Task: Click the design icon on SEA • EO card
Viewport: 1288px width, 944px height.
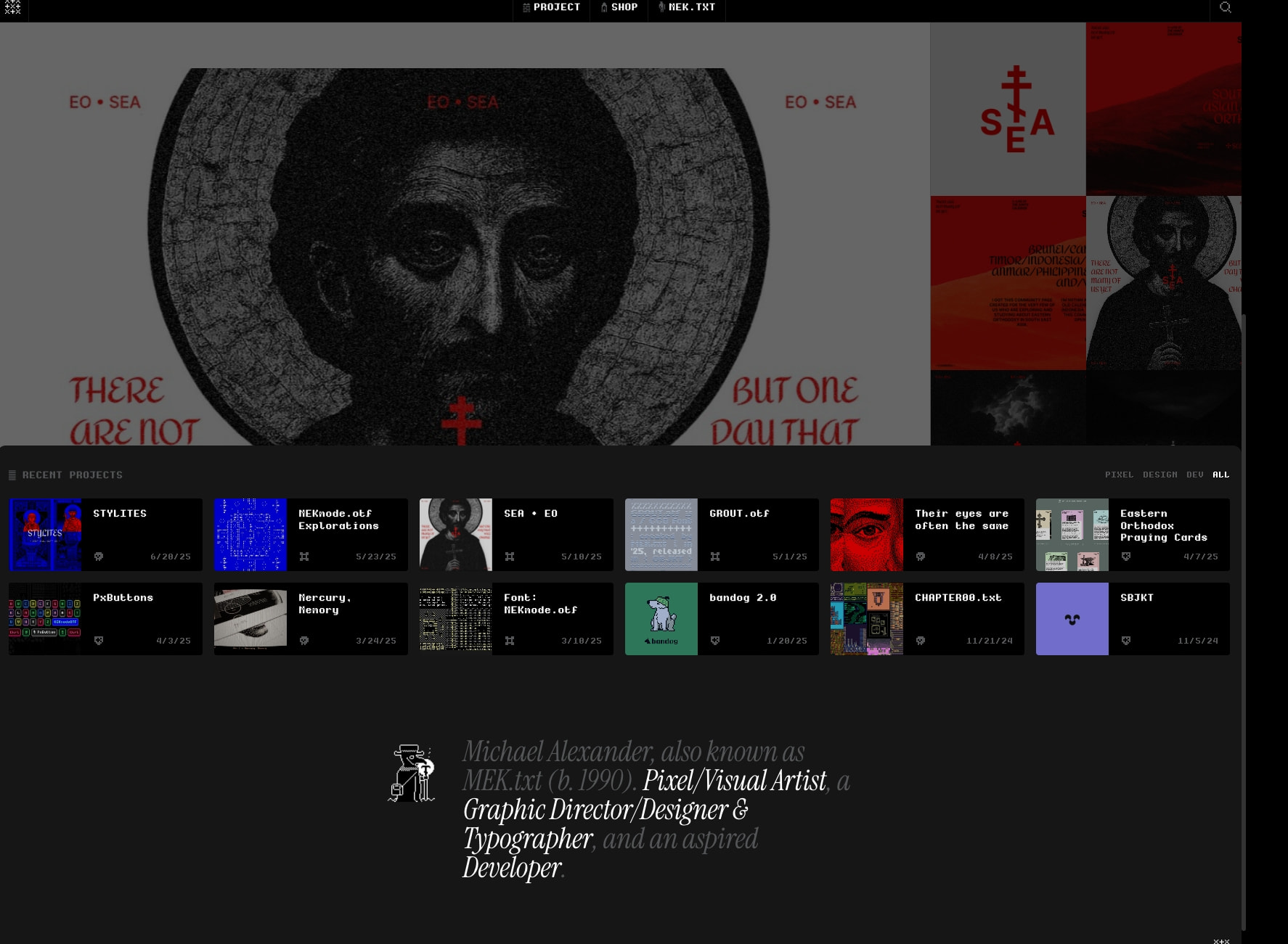Action: [x=510, y=557]
